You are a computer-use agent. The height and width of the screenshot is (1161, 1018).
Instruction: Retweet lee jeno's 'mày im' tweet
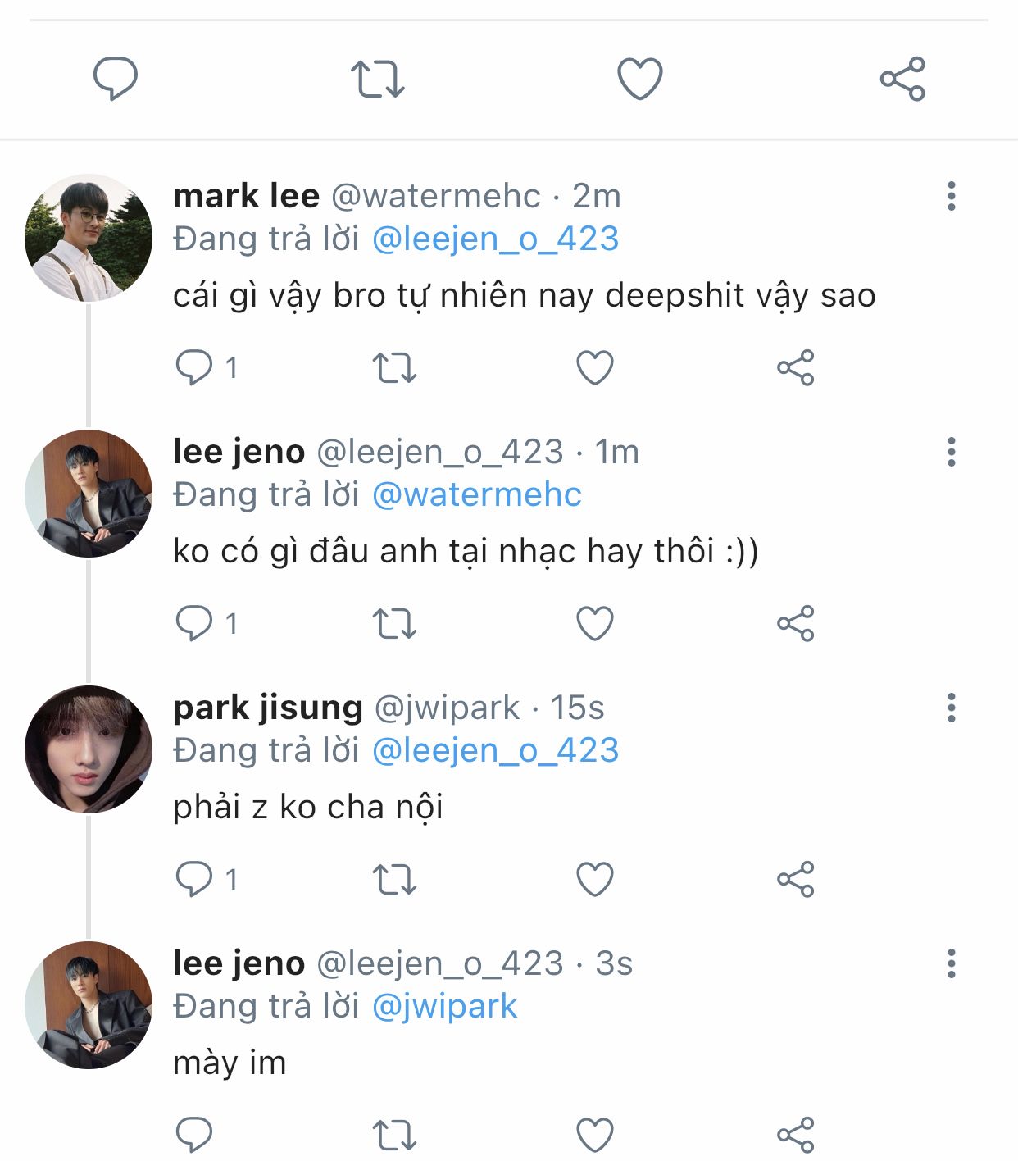[x=394, y=1135]
